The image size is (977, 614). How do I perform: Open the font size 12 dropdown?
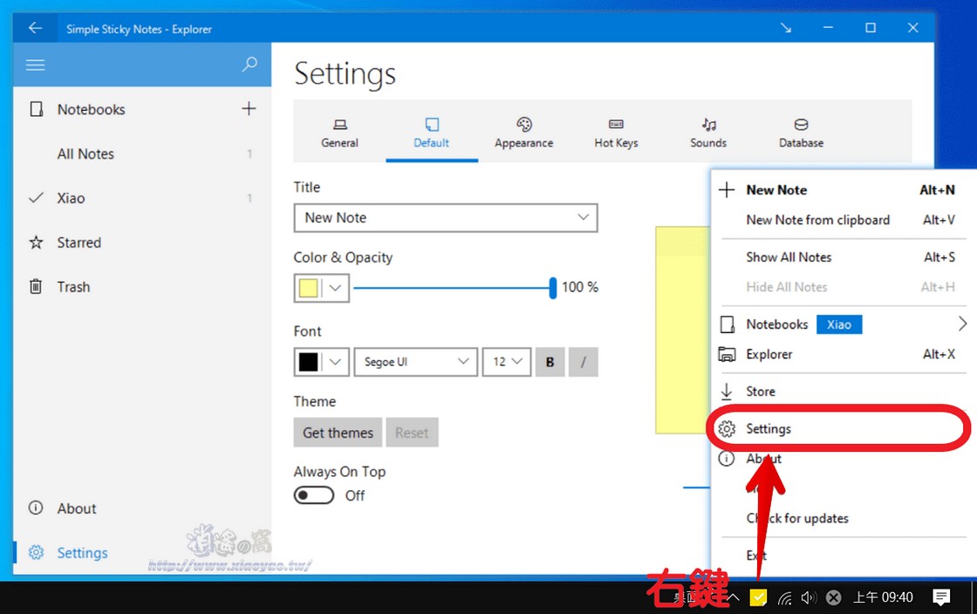point(507,362)
